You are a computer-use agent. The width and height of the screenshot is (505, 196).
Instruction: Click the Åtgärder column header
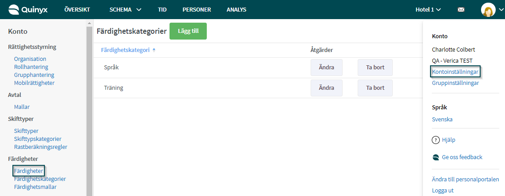coord(321,50)
